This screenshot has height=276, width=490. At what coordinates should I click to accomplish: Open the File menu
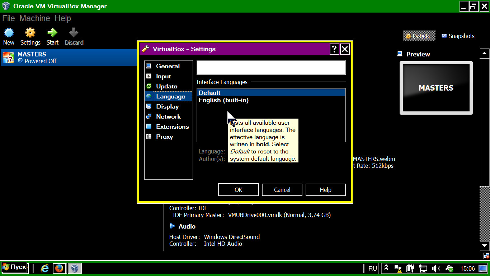[x=9, y=18]
